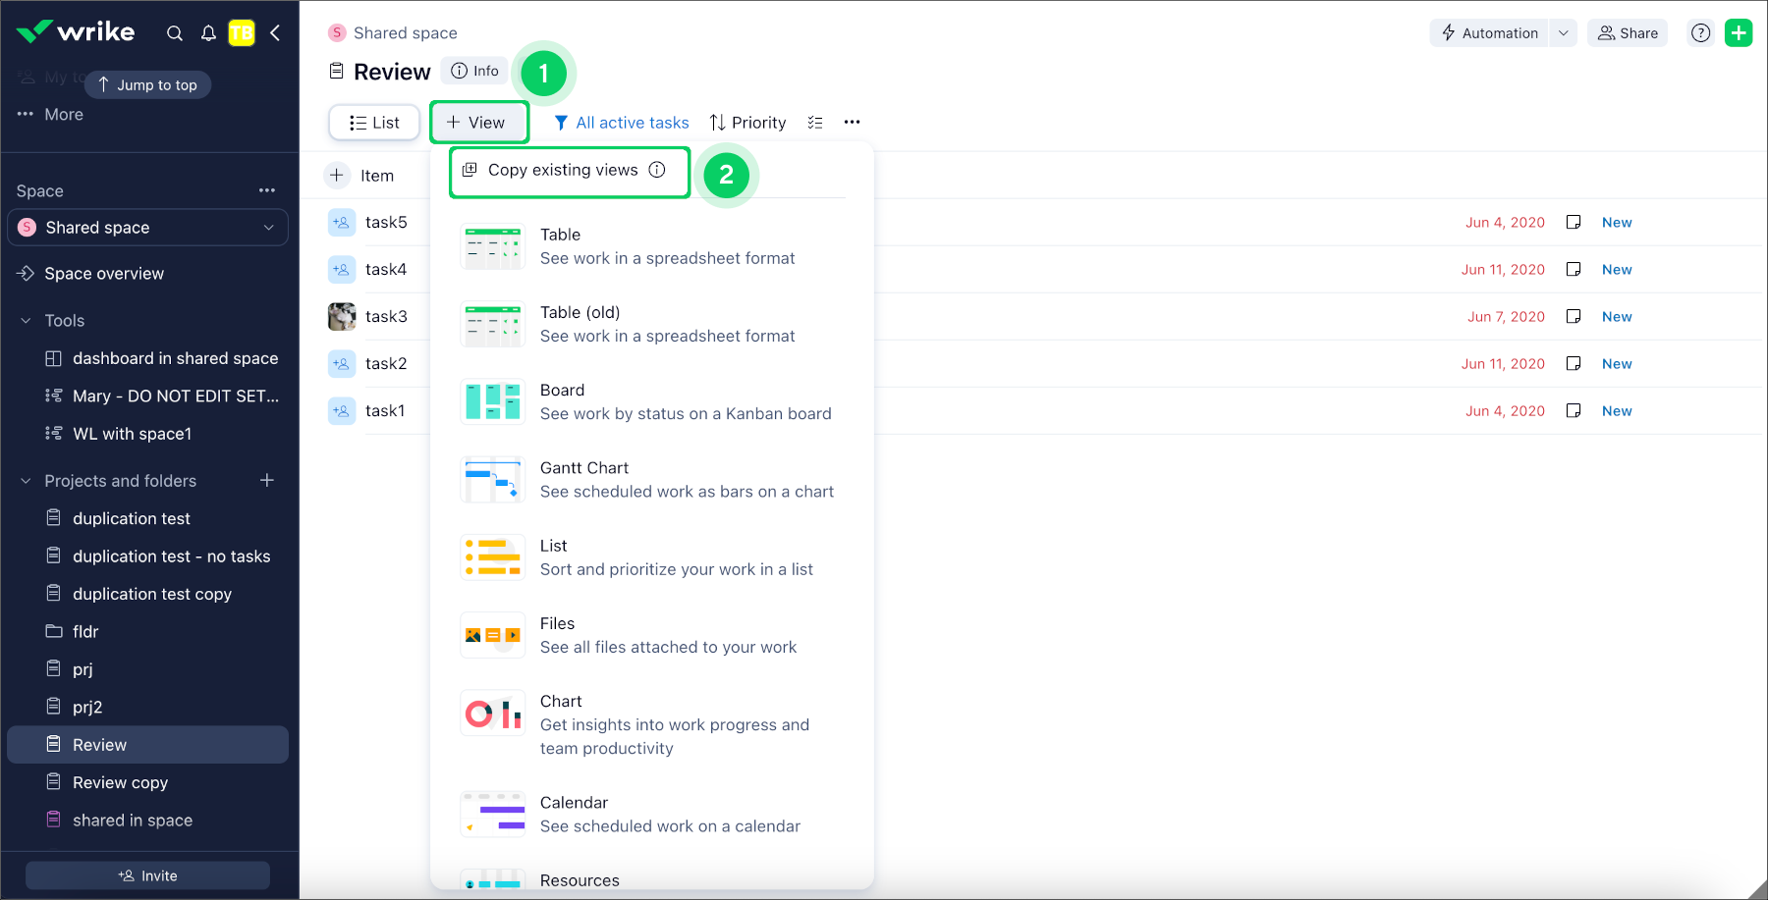
Task: Click the note icon in task4 row
Action: pyautogui.click(x=1574, y=270)
